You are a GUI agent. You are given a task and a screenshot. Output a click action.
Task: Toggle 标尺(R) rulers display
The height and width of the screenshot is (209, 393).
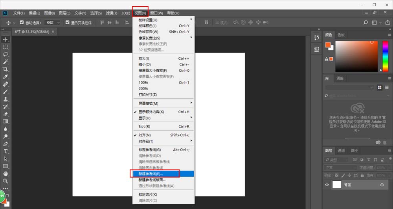(x=163, y=127)
